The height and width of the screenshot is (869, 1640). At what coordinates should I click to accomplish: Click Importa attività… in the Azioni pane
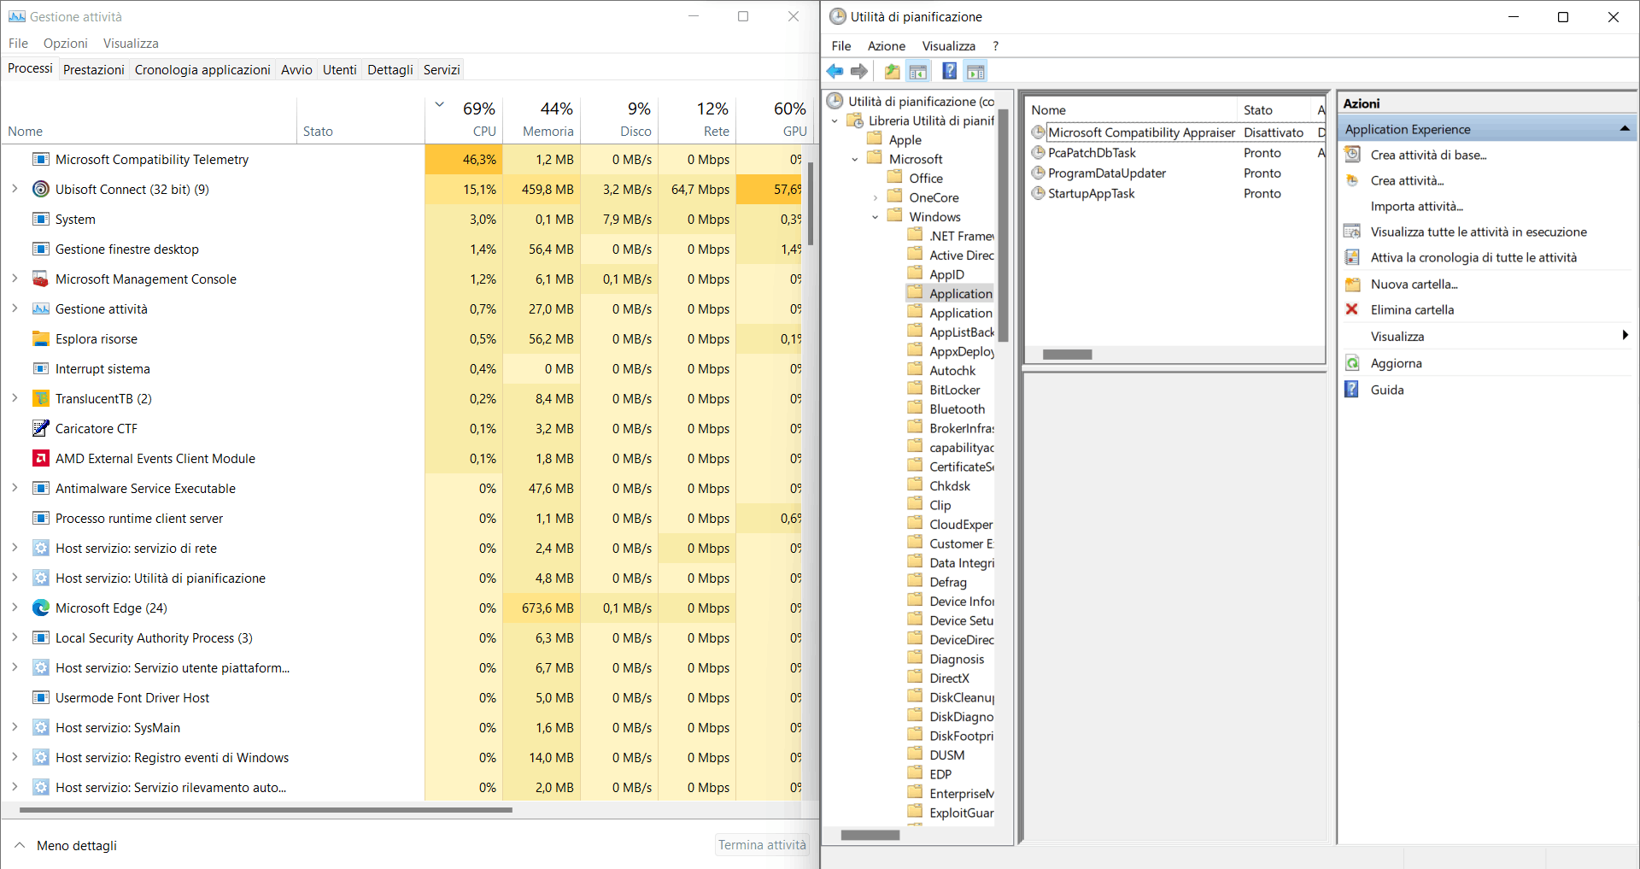(x=1416, y=206)
